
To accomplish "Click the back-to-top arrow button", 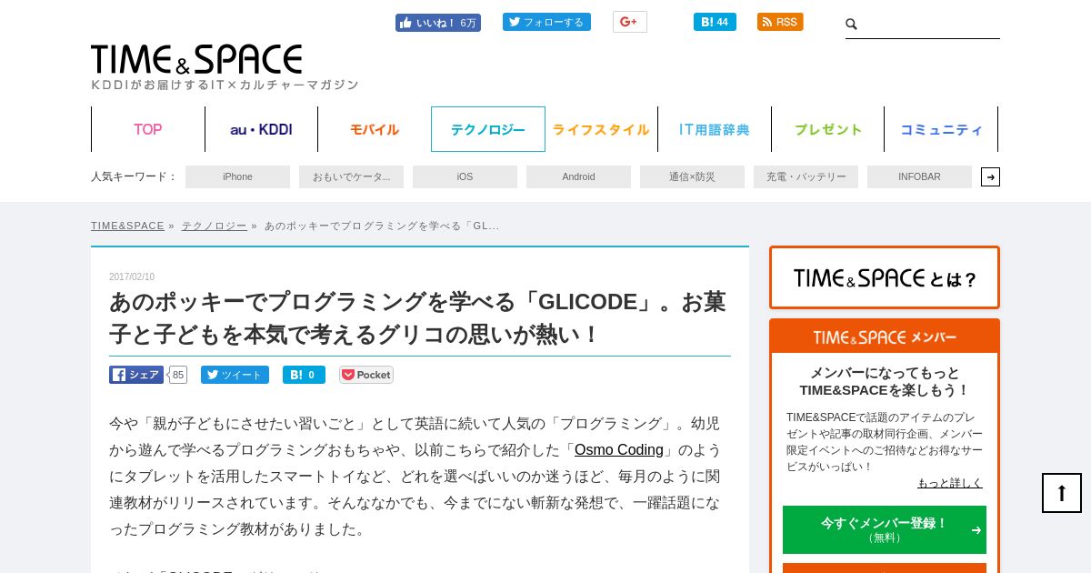I will point(1062,493).
